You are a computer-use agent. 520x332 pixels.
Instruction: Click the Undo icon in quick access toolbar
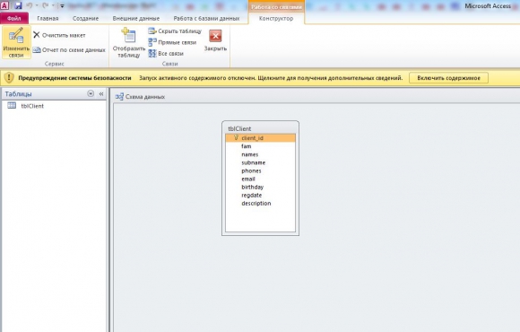click(x=30, y=5)
